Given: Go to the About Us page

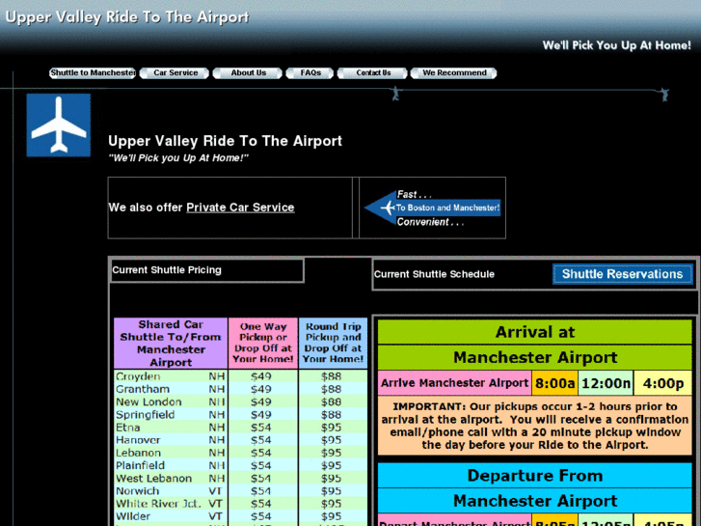Looking at the screenshot, I should [x=248, y=73].
